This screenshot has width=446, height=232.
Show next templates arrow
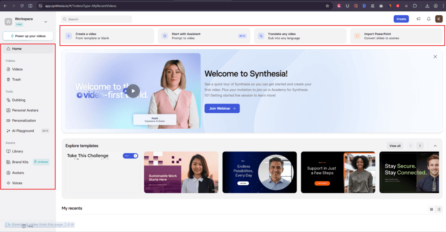click(x=420, y=146)
